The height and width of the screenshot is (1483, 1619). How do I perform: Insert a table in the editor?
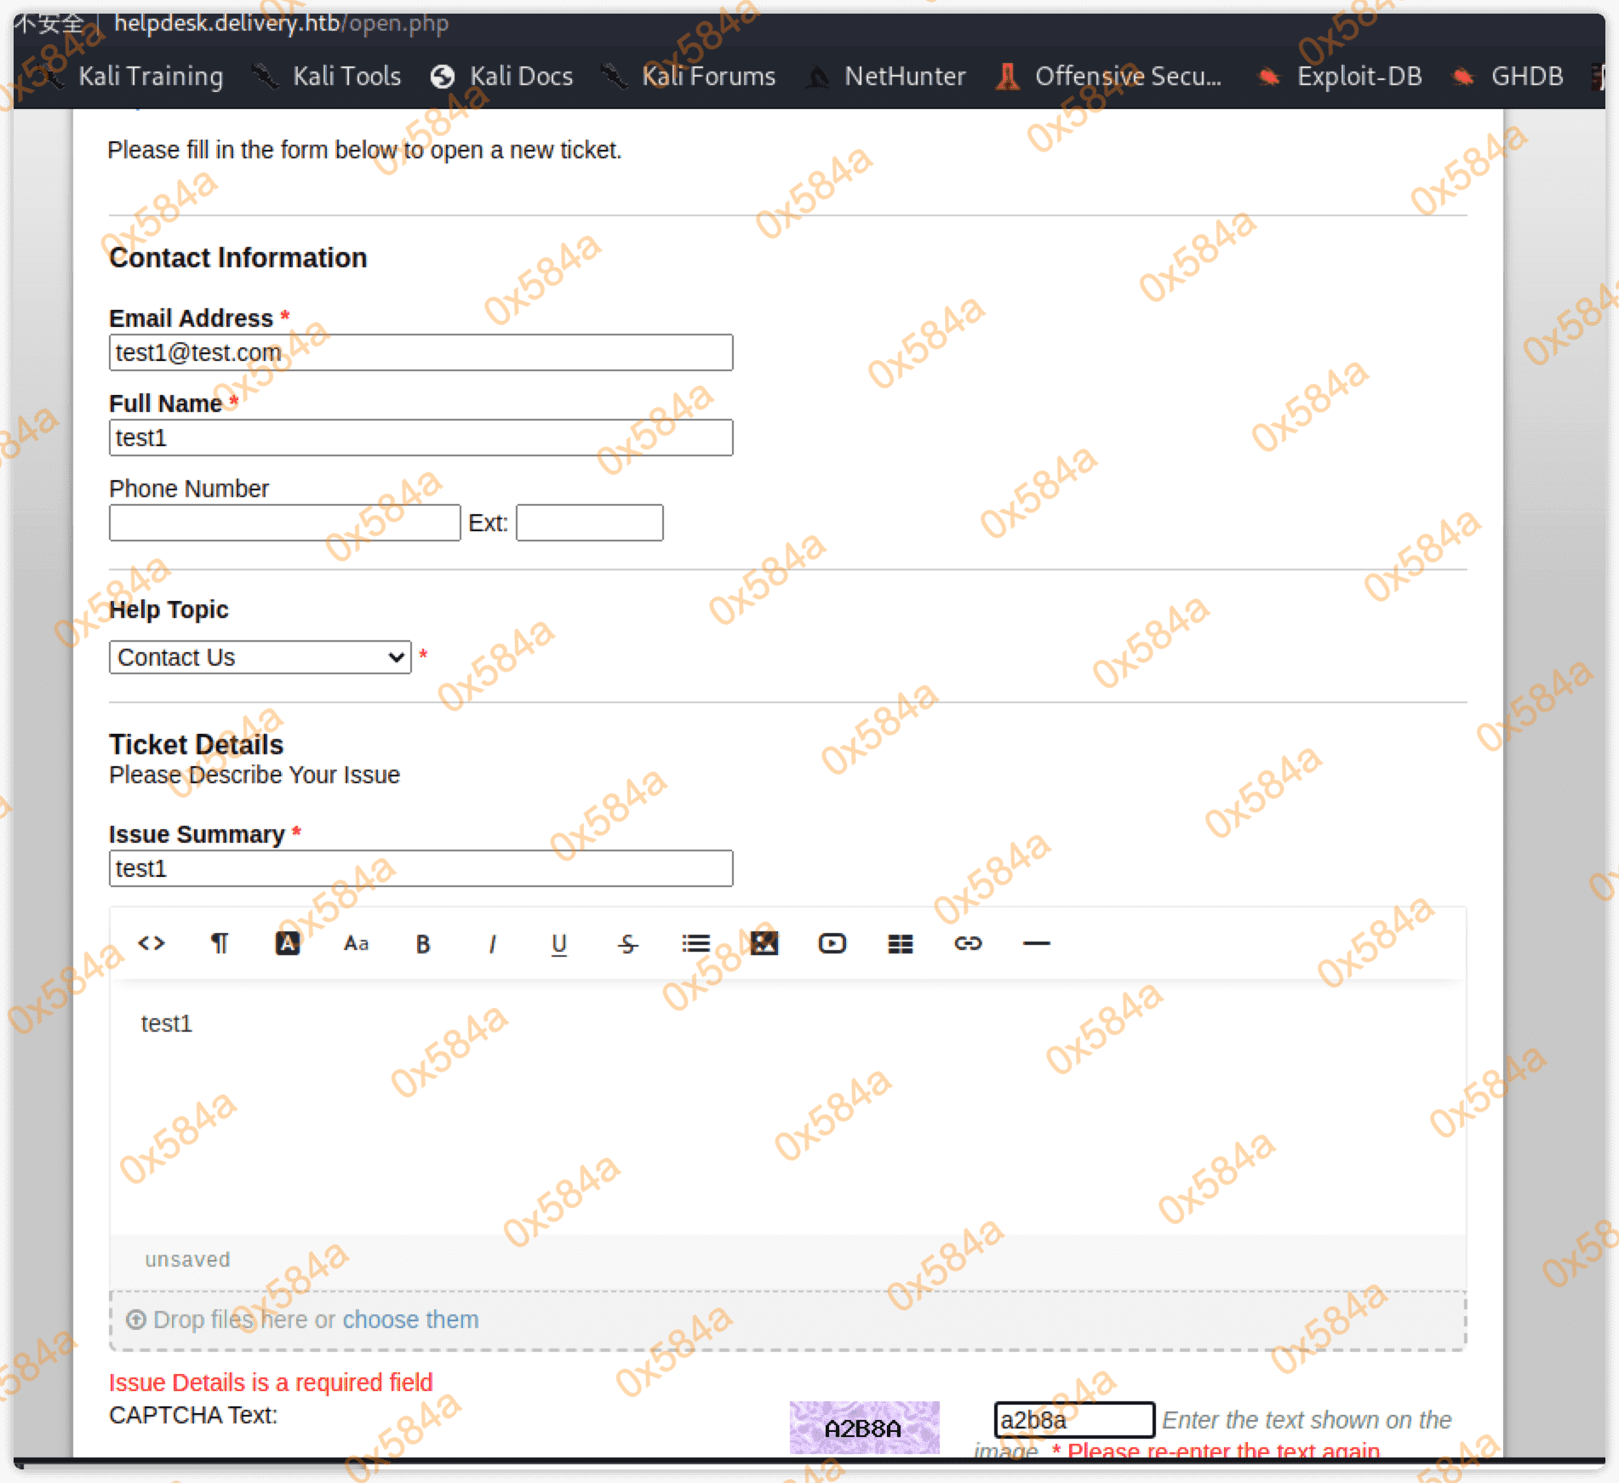900,943
